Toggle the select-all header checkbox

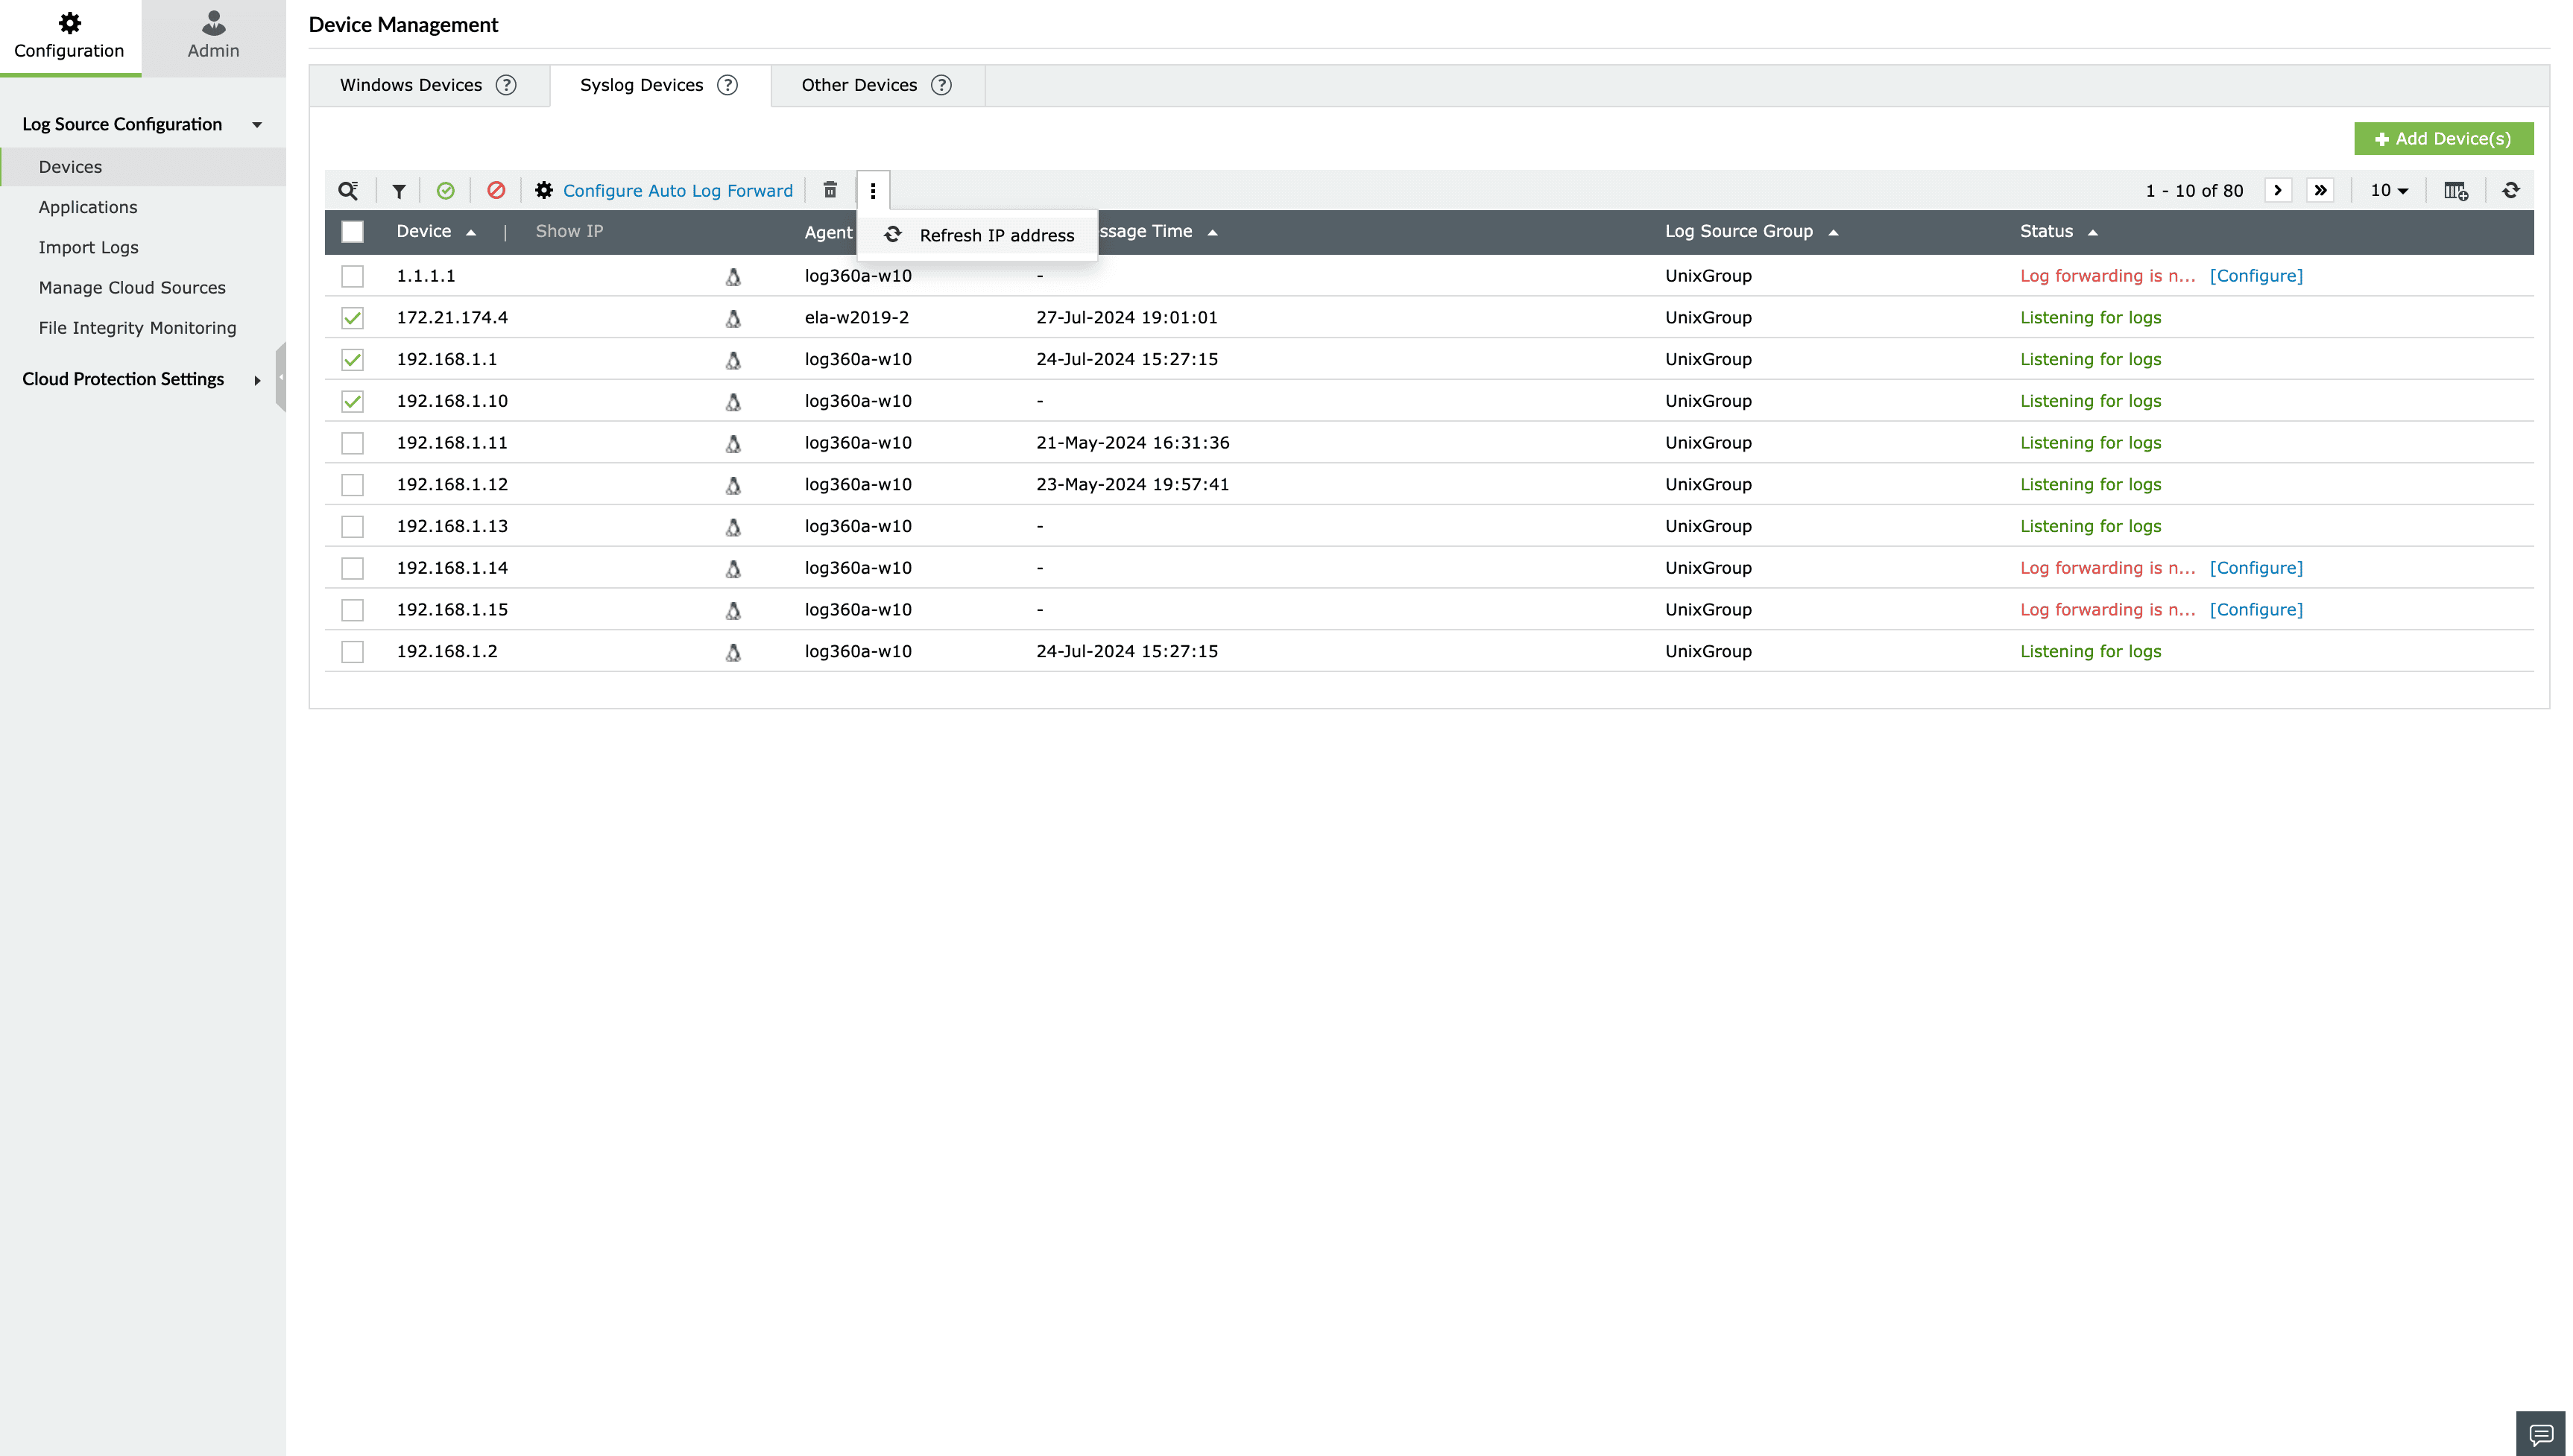[352, 232]
